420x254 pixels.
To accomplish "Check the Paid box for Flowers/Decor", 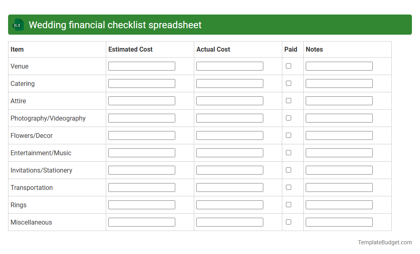I will point(288,135).
